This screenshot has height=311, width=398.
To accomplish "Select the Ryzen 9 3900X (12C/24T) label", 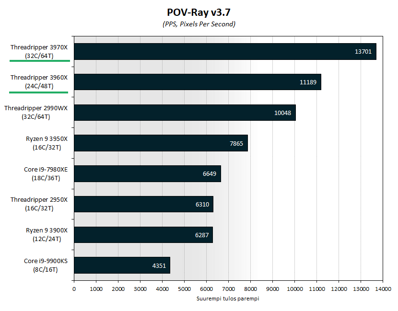I will (47, 235).
